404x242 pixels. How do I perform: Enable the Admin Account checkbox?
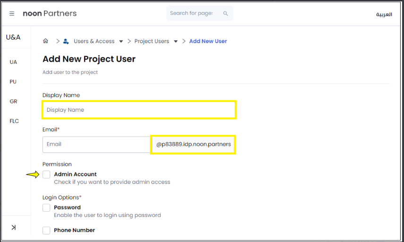(x=46, y=175)
